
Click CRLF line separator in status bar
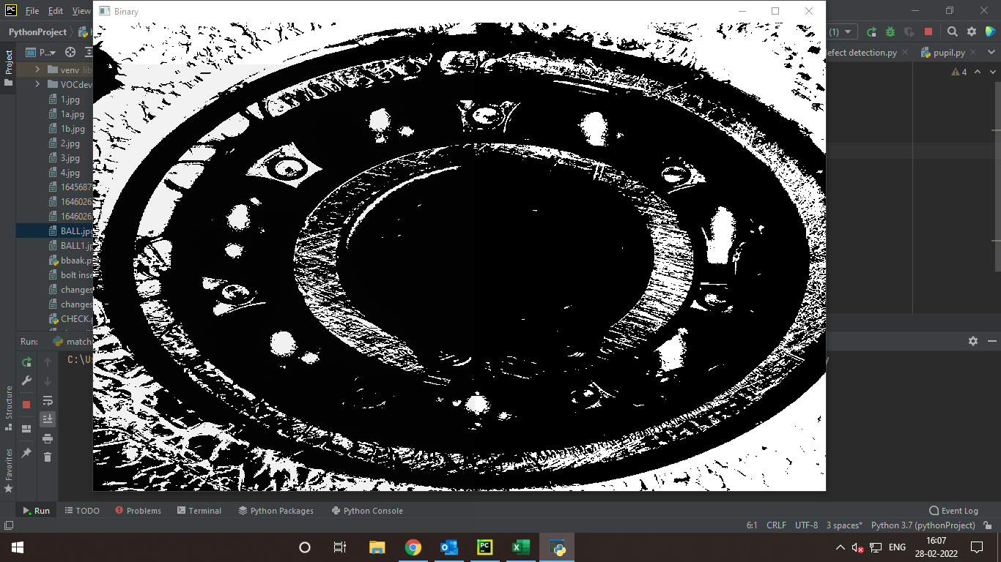coord(776,525)
